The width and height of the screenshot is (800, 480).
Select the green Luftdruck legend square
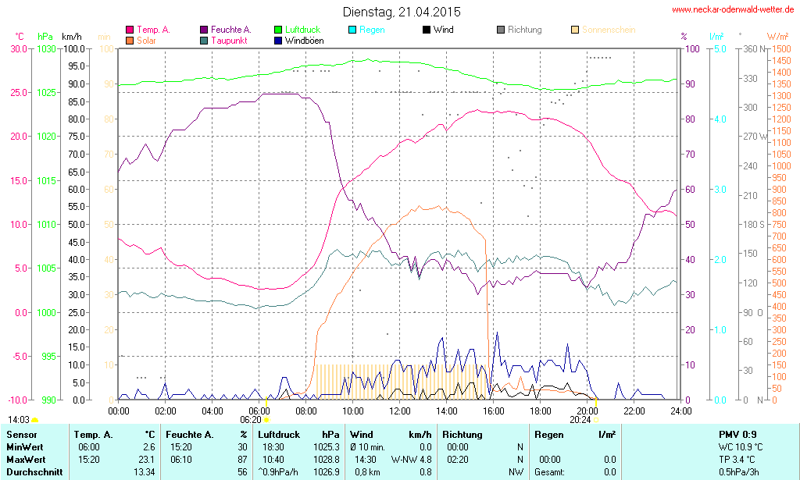[279, 30]
